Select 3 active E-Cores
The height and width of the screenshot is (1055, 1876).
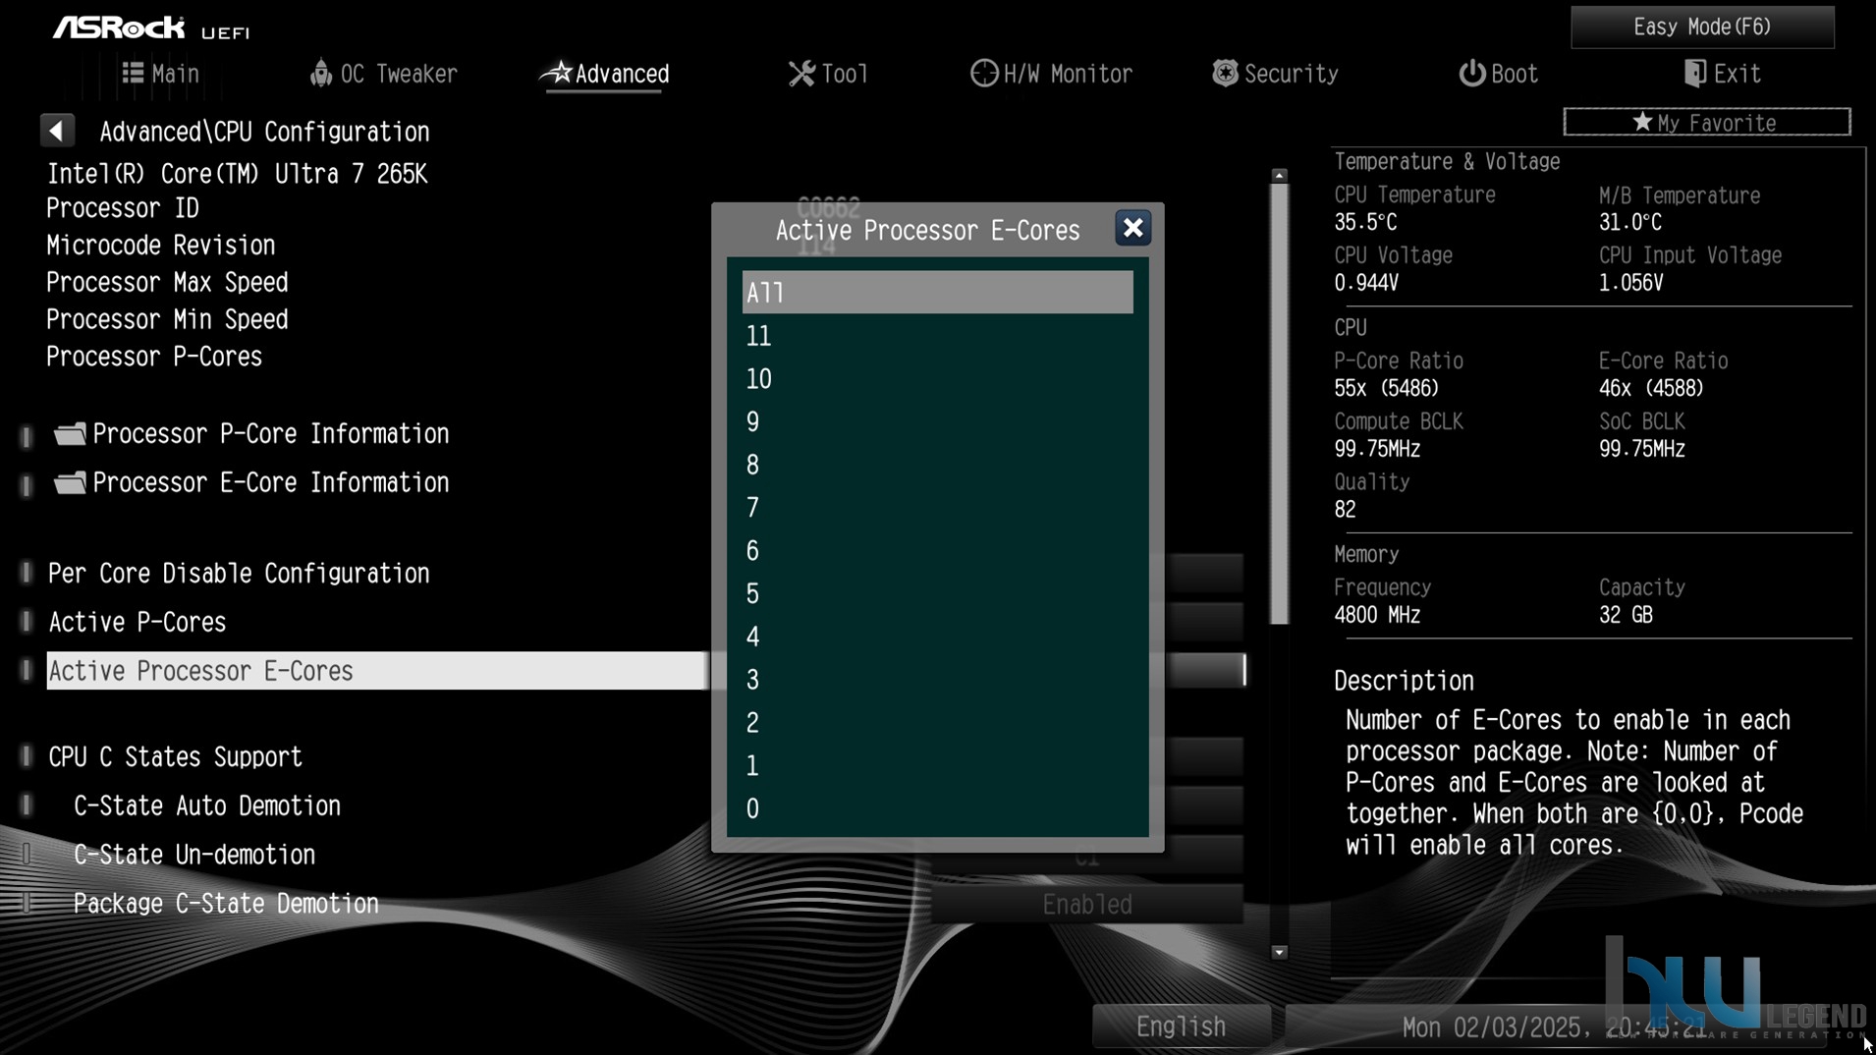pos(937,680)
